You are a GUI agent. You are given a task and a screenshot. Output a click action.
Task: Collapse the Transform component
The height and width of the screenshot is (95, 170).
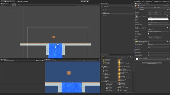click(x=135, y=9)
